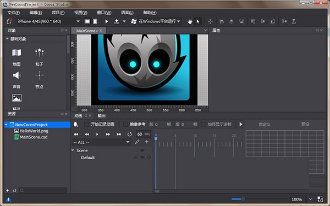
Task: Click the align bottom toolbar icon
Action: [x=273, y=21]
